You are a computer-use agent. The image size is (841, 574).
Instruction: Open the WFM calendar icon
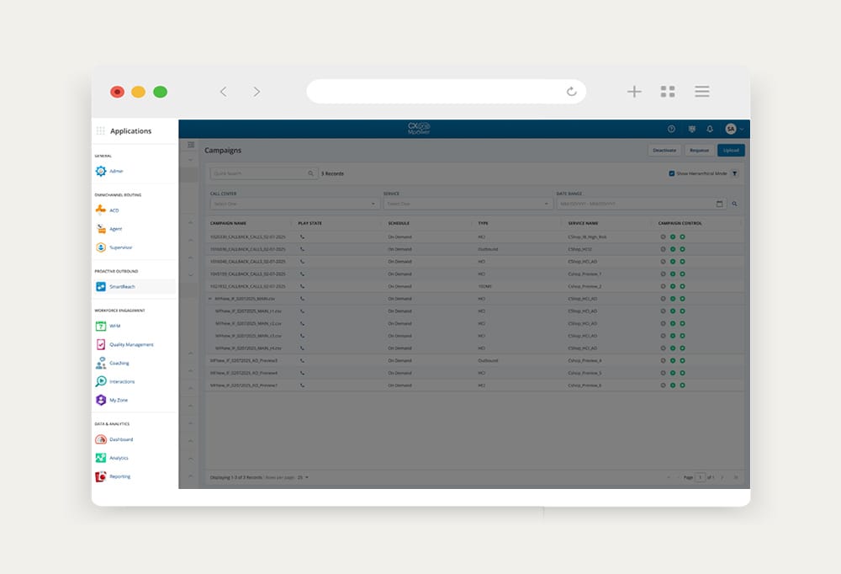tap(101, 326)
